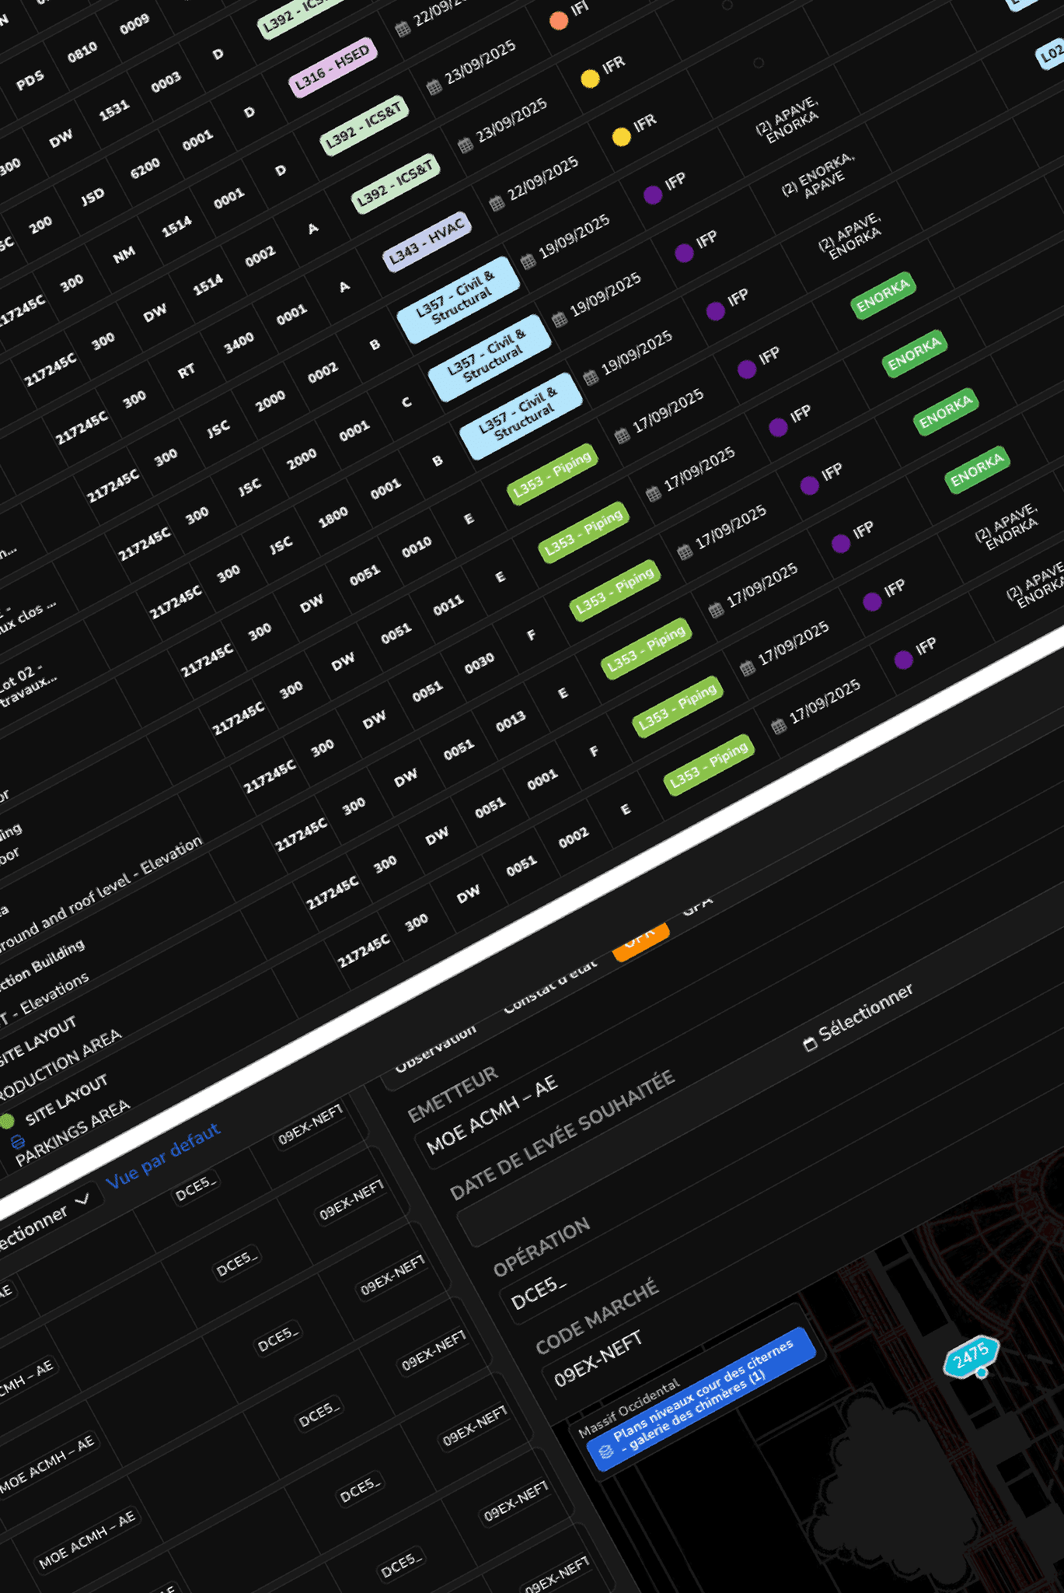
Task: Click the "1531" cell
Action: (113, 111)
